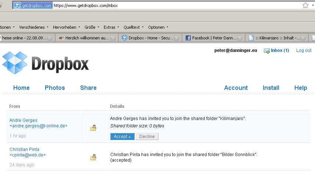Close the eBay Herzlich willkommen tab
Viewport: 315px width, 176px height.
(x=113, y=38)
